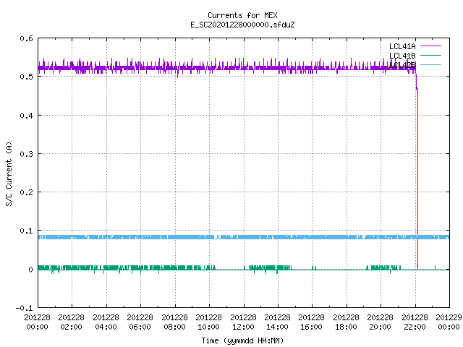
Task: Click the 0.2 y-axis tick label
Action: coord(26,192)
